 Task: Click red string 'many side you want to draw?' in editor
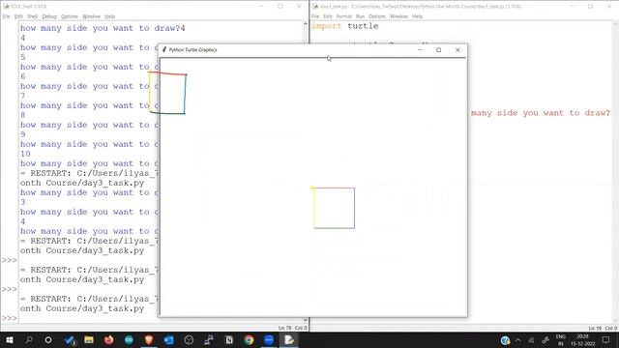pos(541,113)
